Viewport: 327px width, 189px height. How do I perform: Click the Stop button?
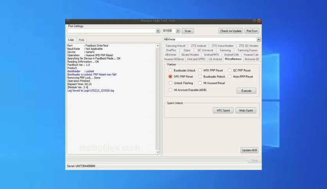coord(254,160)
